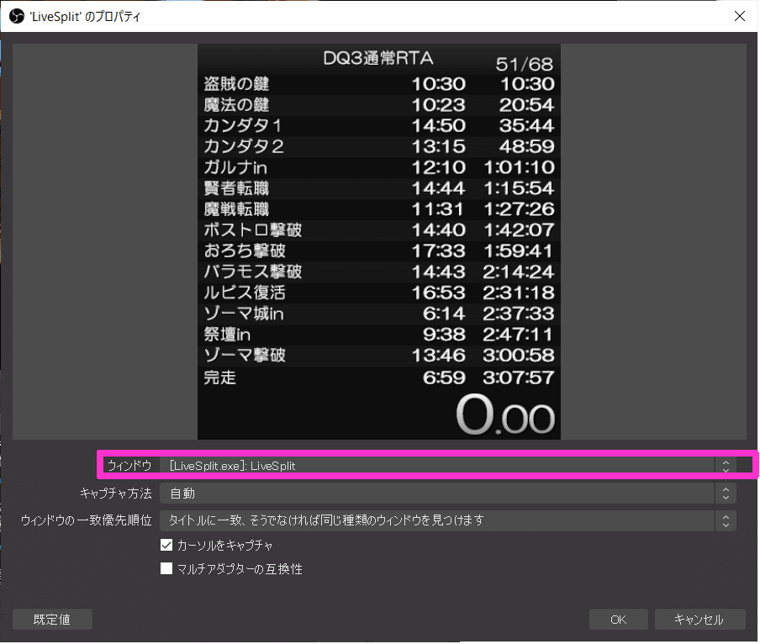Click the 盗賊の鍵 split row
Viewport: 760px width, 644px height.
coord(379,84)
